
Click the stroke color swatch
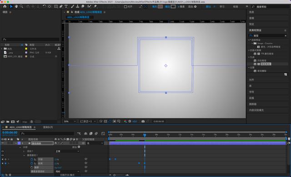tap(173, 7)
